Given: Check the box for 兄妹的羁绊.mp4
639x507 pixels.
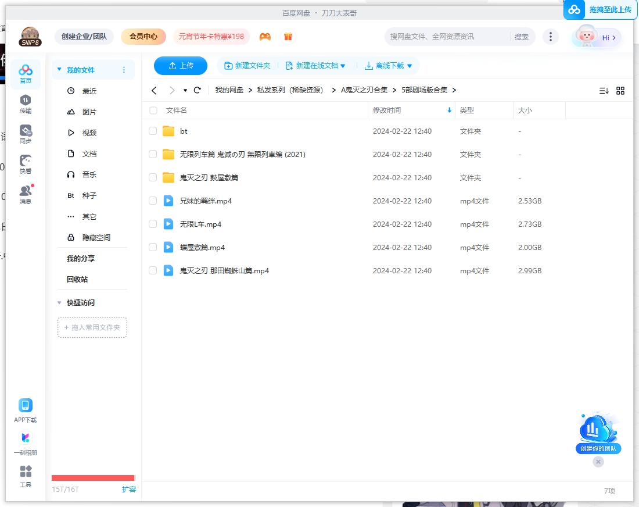Looking at the screenshot, I should click(153, 201).
